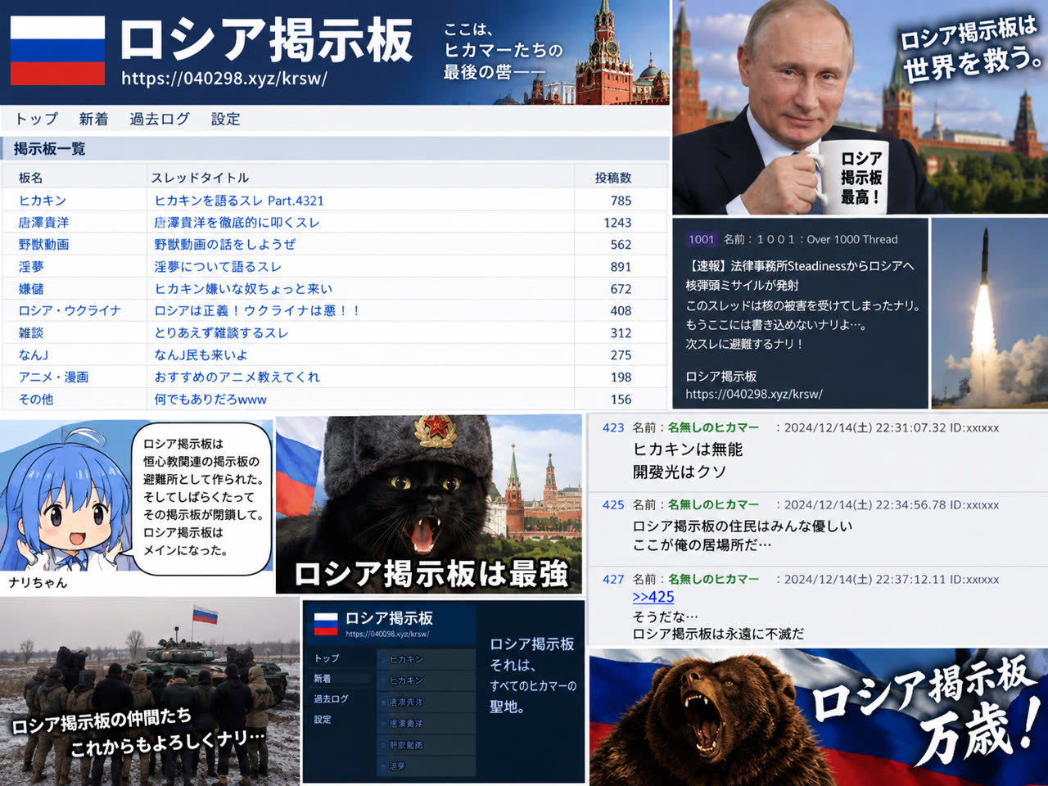
Task: Click post count 1243
Action: 617,223
